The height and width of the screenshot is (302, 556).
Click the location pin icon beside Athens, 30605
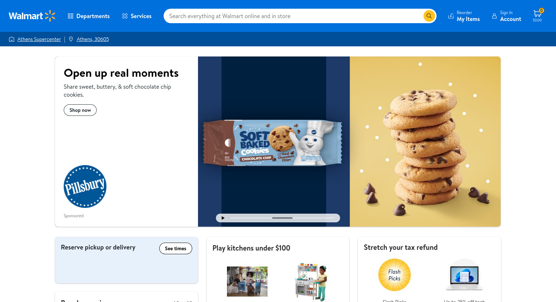tap(71, 39)
